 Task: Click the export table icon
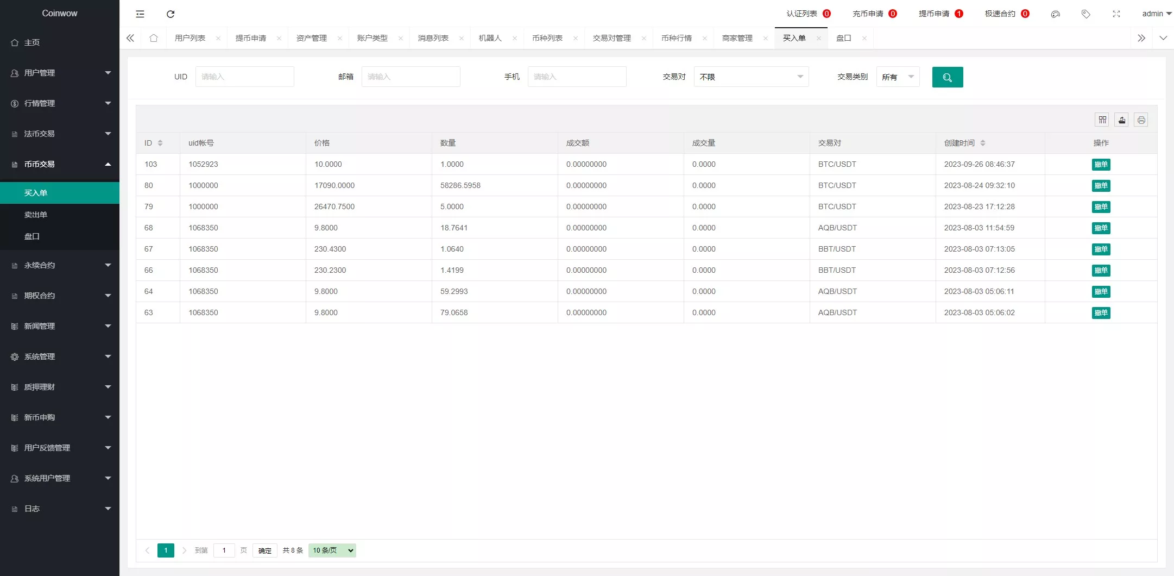tap(1121, 120)
